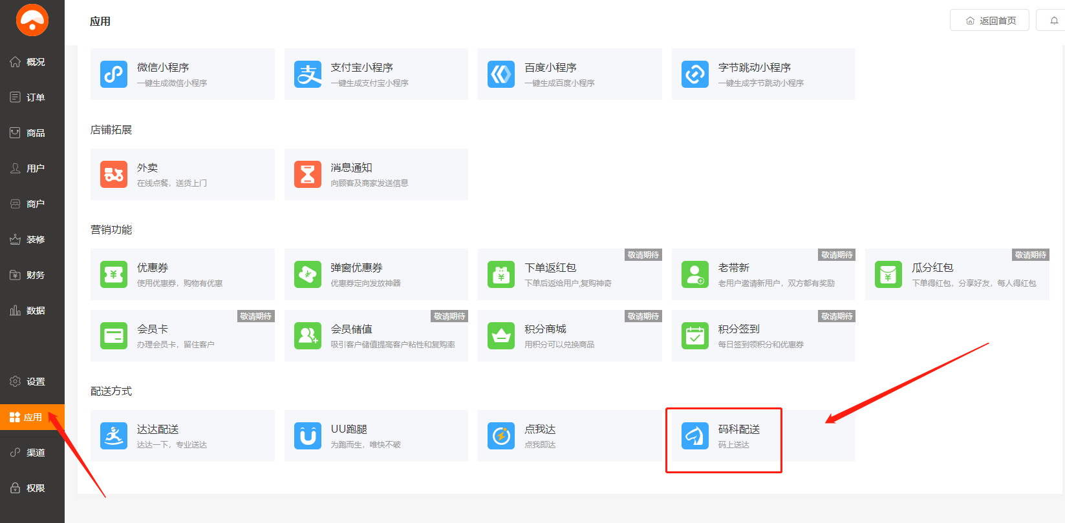The height and width of the screenshot is (523, 1065).
Task: Open the 码科配送 delivery icon
Action: coord(695,436)
